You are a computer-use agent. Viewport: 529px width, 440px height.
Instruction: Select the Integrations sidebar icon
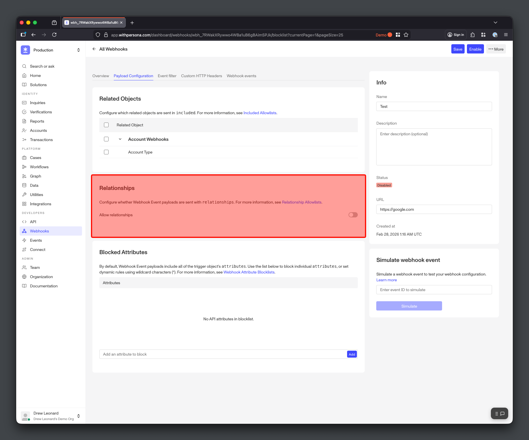[25, 204]
